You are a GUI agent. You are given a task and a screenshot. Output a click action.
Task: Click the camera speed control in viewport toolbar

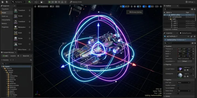[x=157, y=6]
